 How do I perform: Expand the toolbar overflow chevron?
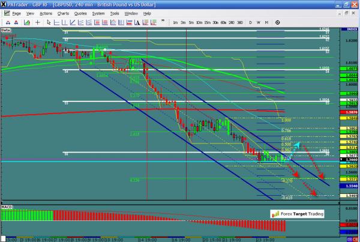tap(163, 22)
